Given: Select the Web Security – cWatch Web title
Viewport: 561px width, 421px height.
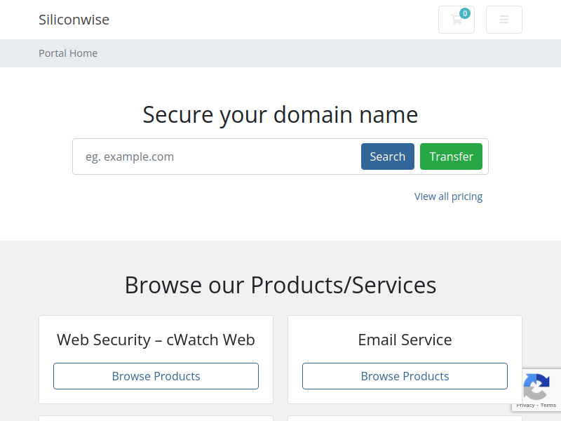Looking at the screenshot, I should (156, 340).
